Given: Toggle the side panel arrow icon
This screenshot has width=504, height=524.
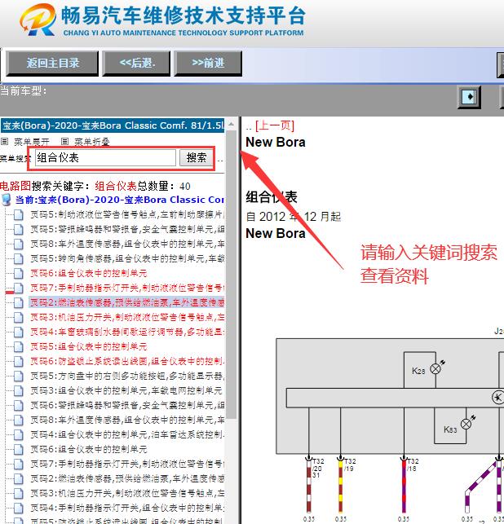Looking at the screenshot, I should (469, 97).
